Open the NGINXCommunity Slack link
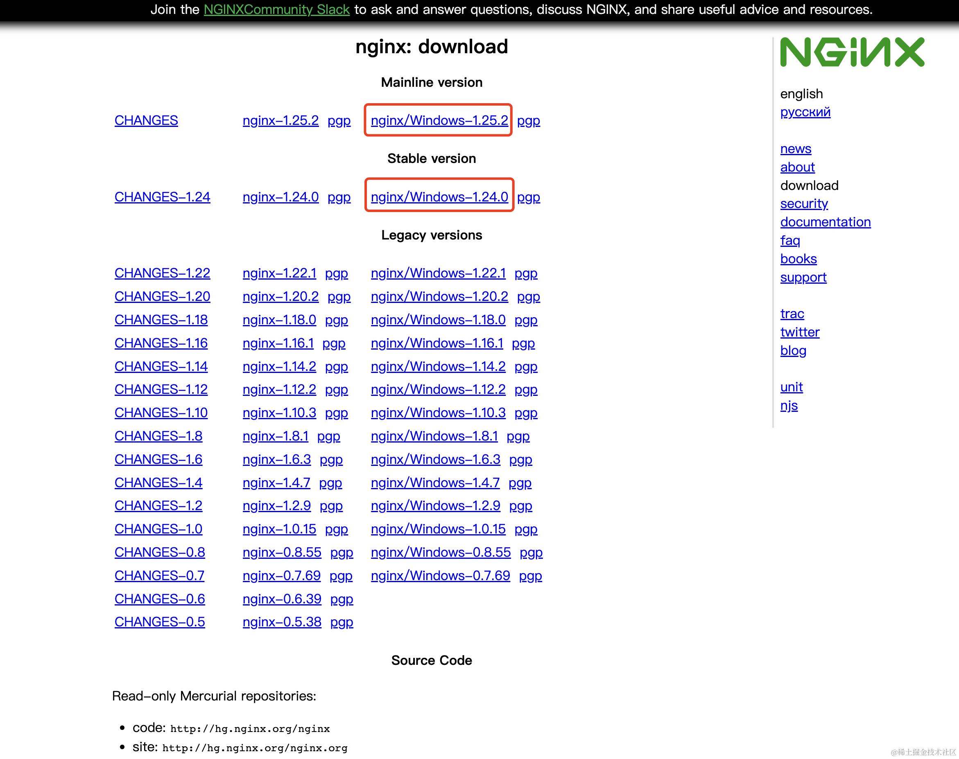Viewport: 959px width, 759px height. pyautogui.click(x=276, y=9)
